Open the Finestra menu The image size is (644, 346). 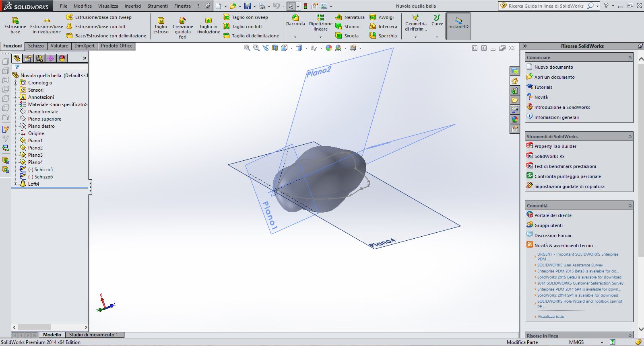click(182, 6)
